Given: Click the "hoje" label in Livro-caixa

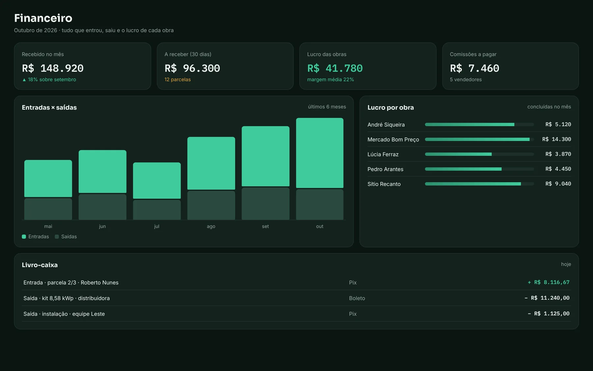Looking at the screenshot, I should click(x=566, y=264).
